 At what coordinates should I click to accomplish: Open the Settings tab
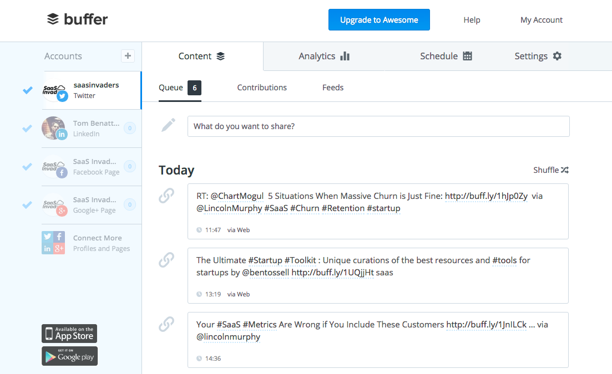tap(538, 56)
